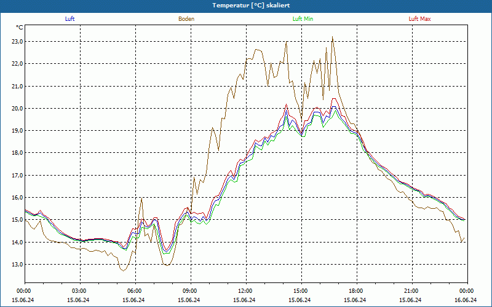This screenshot has width=492, height=307.
Task: Select the 20,0 y-axis value
Action: [17, 109]
